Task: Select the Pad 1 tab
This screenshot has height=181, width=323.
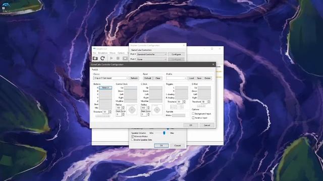Action: (x=95, y=70)
